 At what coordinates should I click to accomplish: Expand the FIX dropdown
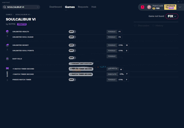point(172,16)
